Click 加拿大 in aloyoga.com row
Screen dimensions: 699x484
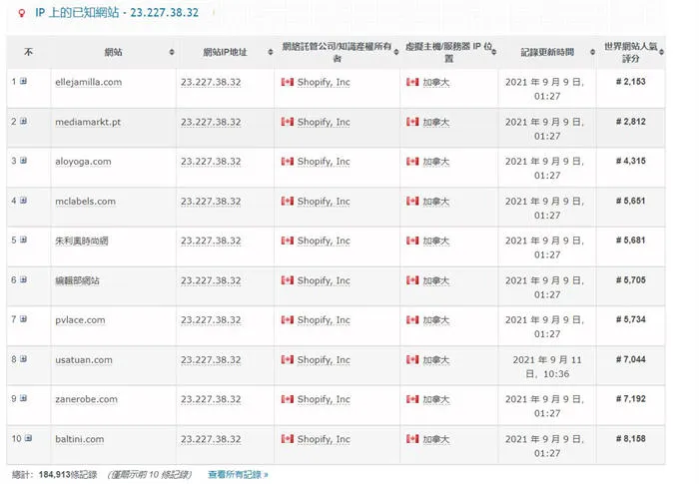coord(436,162)
